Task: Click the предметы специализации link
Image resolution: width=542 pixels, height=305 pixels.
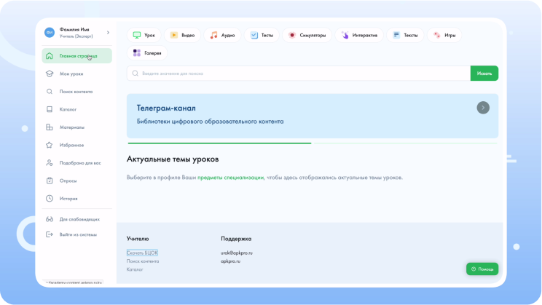Action: click(230, 178)
